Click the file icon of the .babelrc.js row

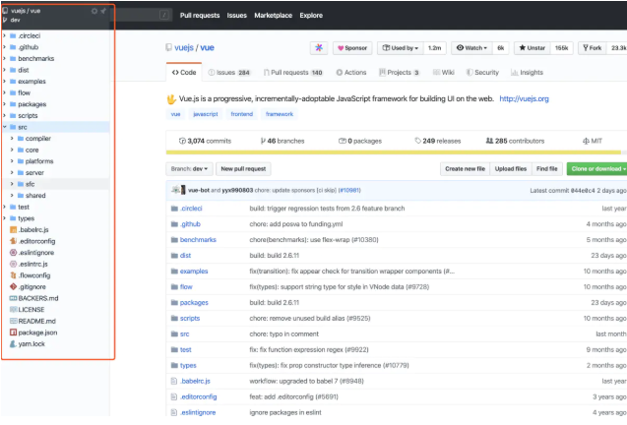[174, 381]
